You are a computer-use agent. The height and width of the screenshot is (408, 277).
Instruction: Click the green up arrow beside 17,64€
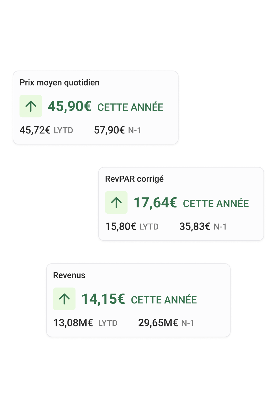point(116,203)
